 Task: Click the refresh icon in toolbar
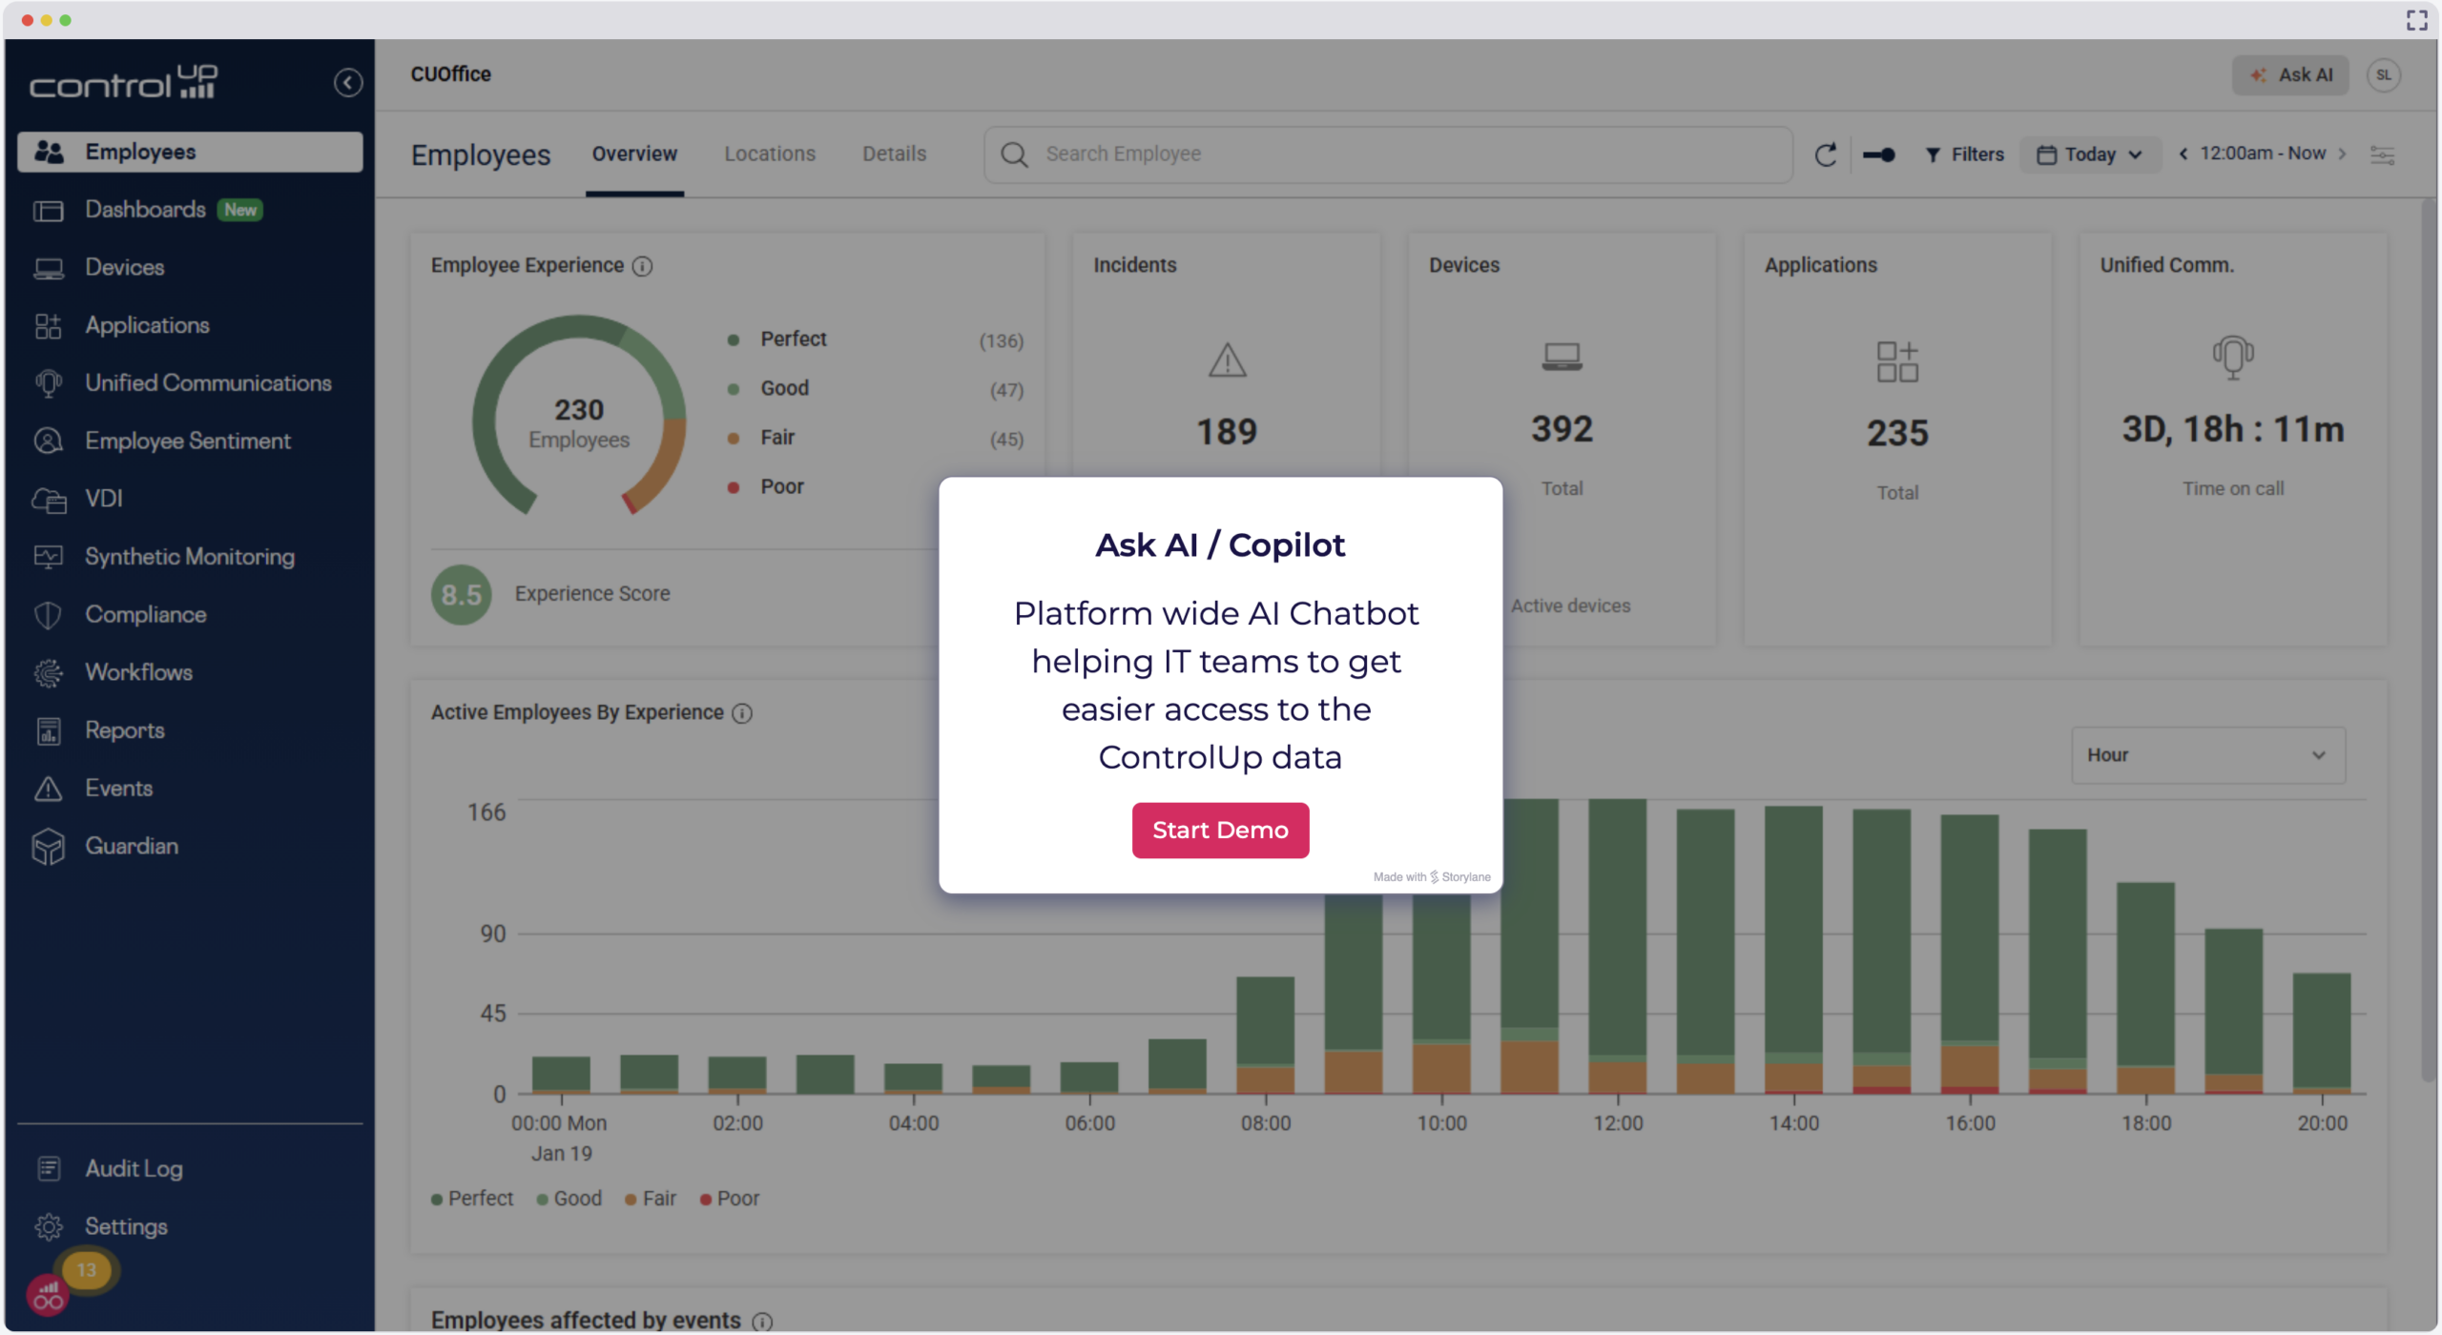coord(1825,154)
